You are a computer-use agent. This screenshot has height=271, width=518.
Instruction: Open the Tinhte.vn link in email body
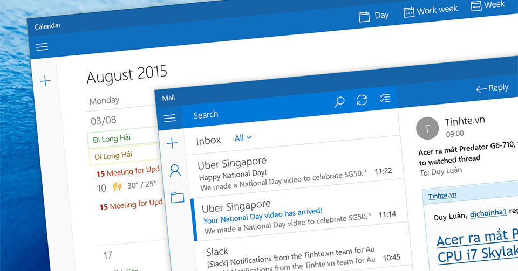[442, 196]
